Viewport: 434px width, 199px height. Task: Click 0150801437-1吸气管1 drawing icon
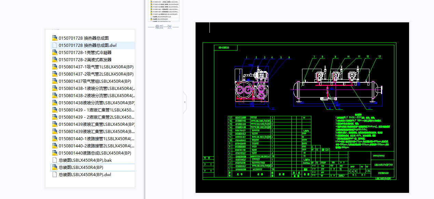55,67
